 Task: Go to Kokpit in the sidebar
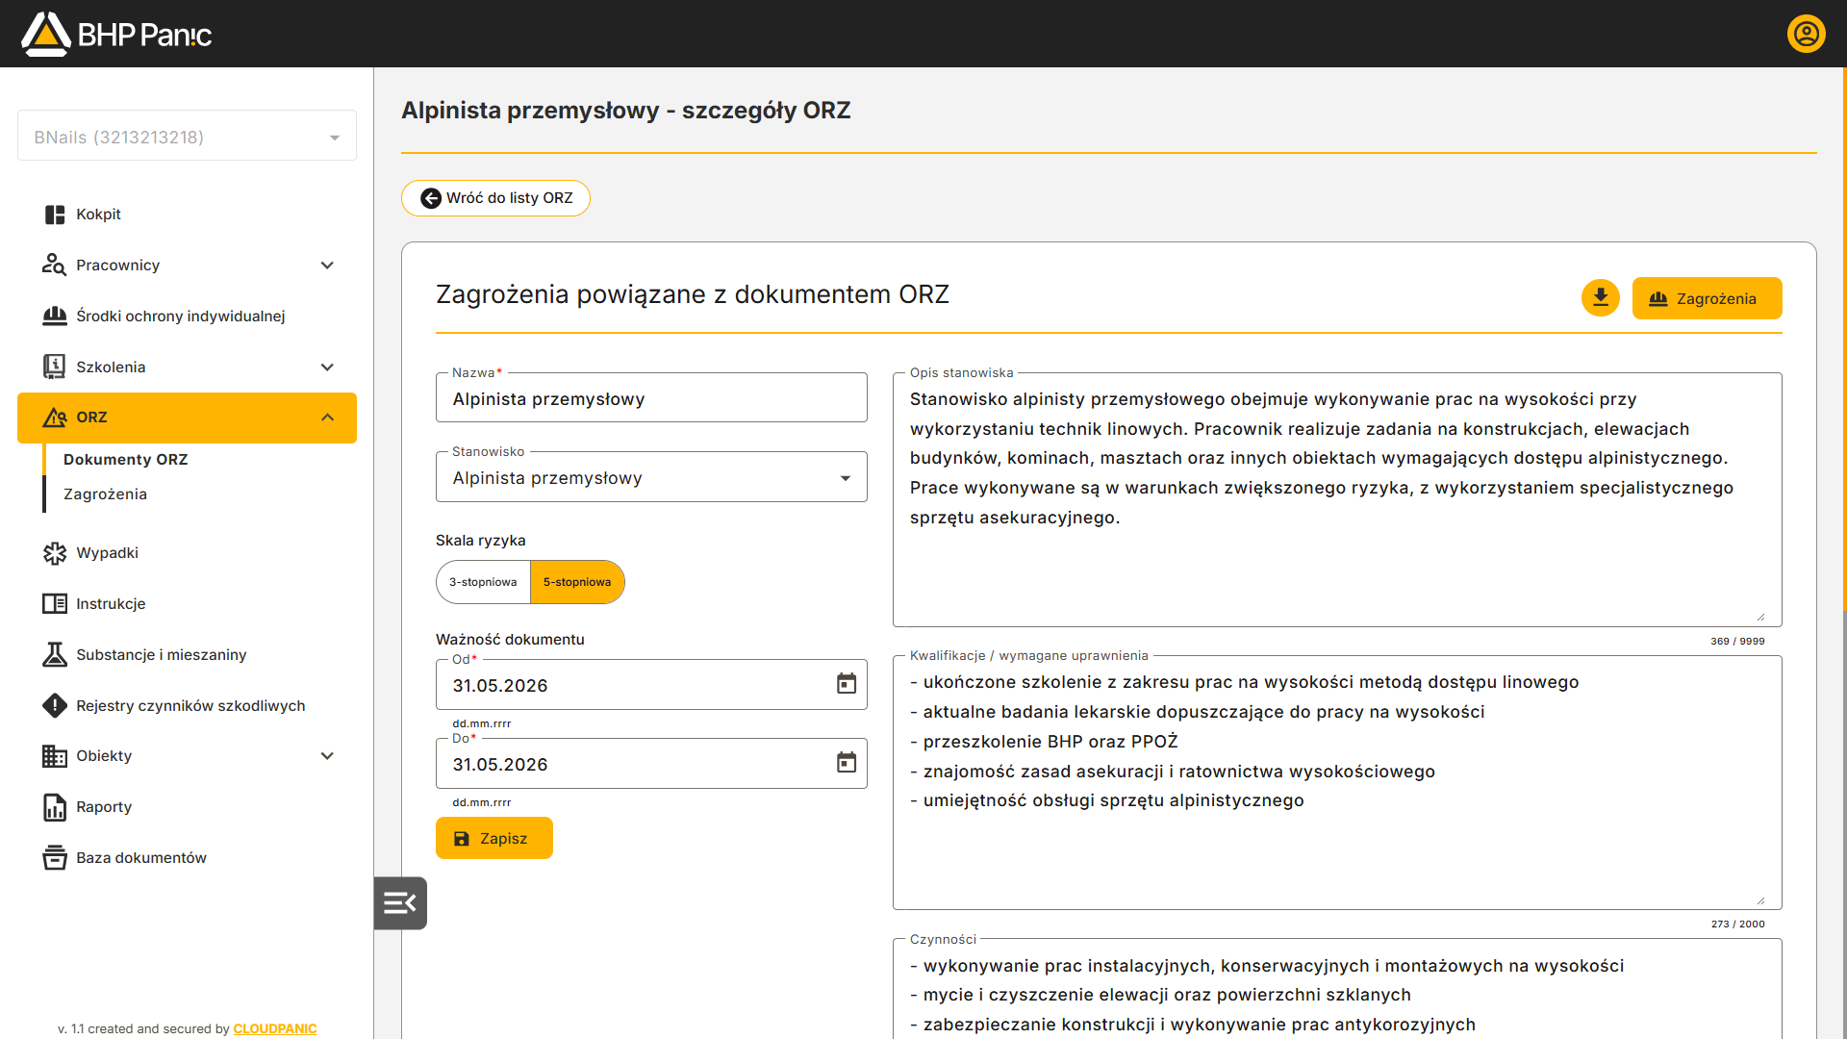pyautogui.click(x=187, y=215)
